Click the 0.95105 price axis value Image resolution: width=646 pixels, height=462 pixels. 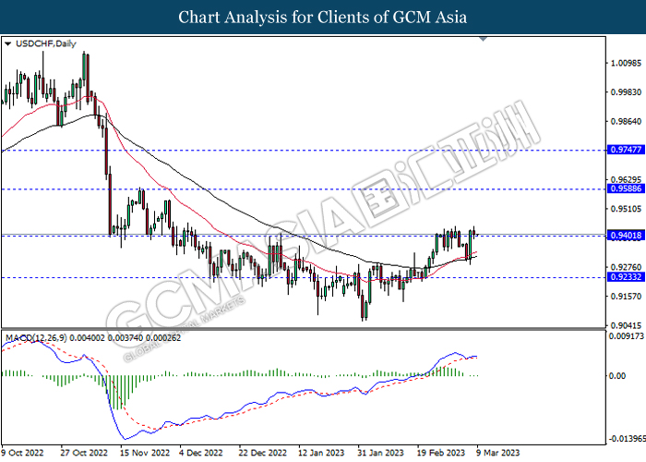(x=627, y=209)
